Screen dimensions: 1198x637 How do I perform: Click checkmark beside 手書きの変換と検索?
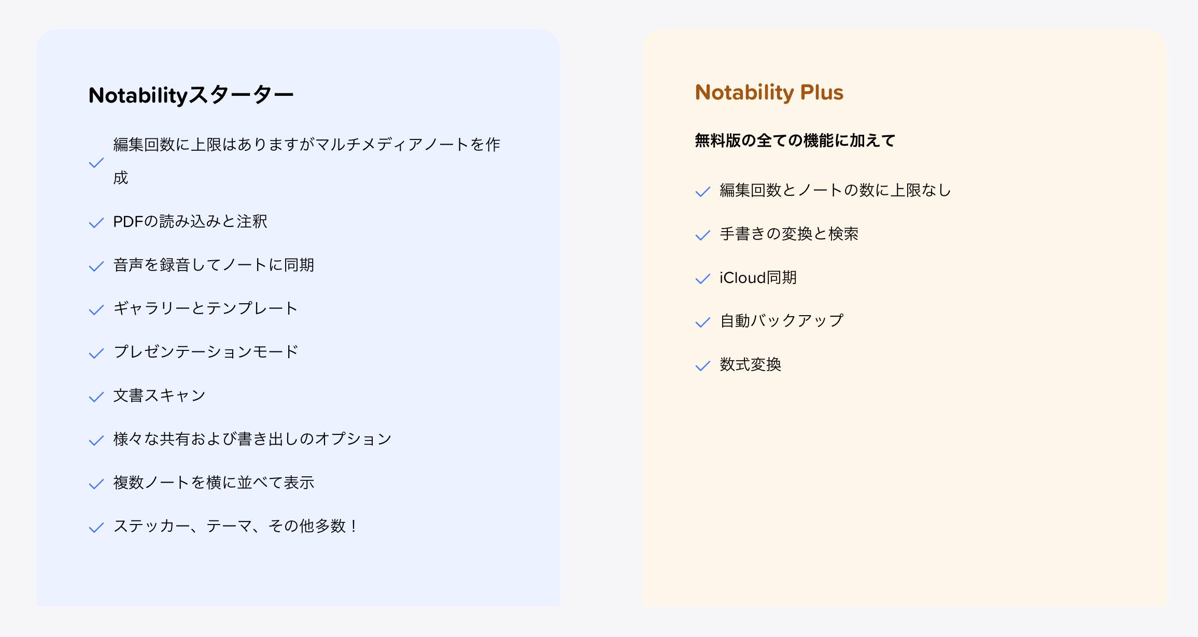(x=702, y=235)
